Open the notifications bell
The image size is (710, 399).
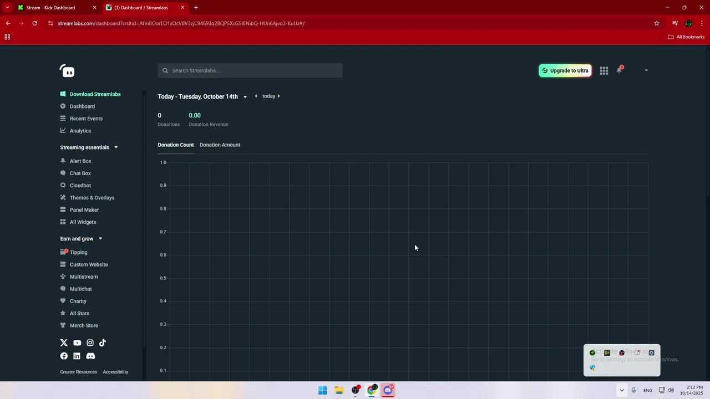point(620,70)
